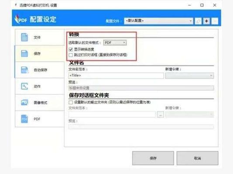Open the 自动保存 settings tab
This screenshot has height=174, width=233.
click(40, 70)
